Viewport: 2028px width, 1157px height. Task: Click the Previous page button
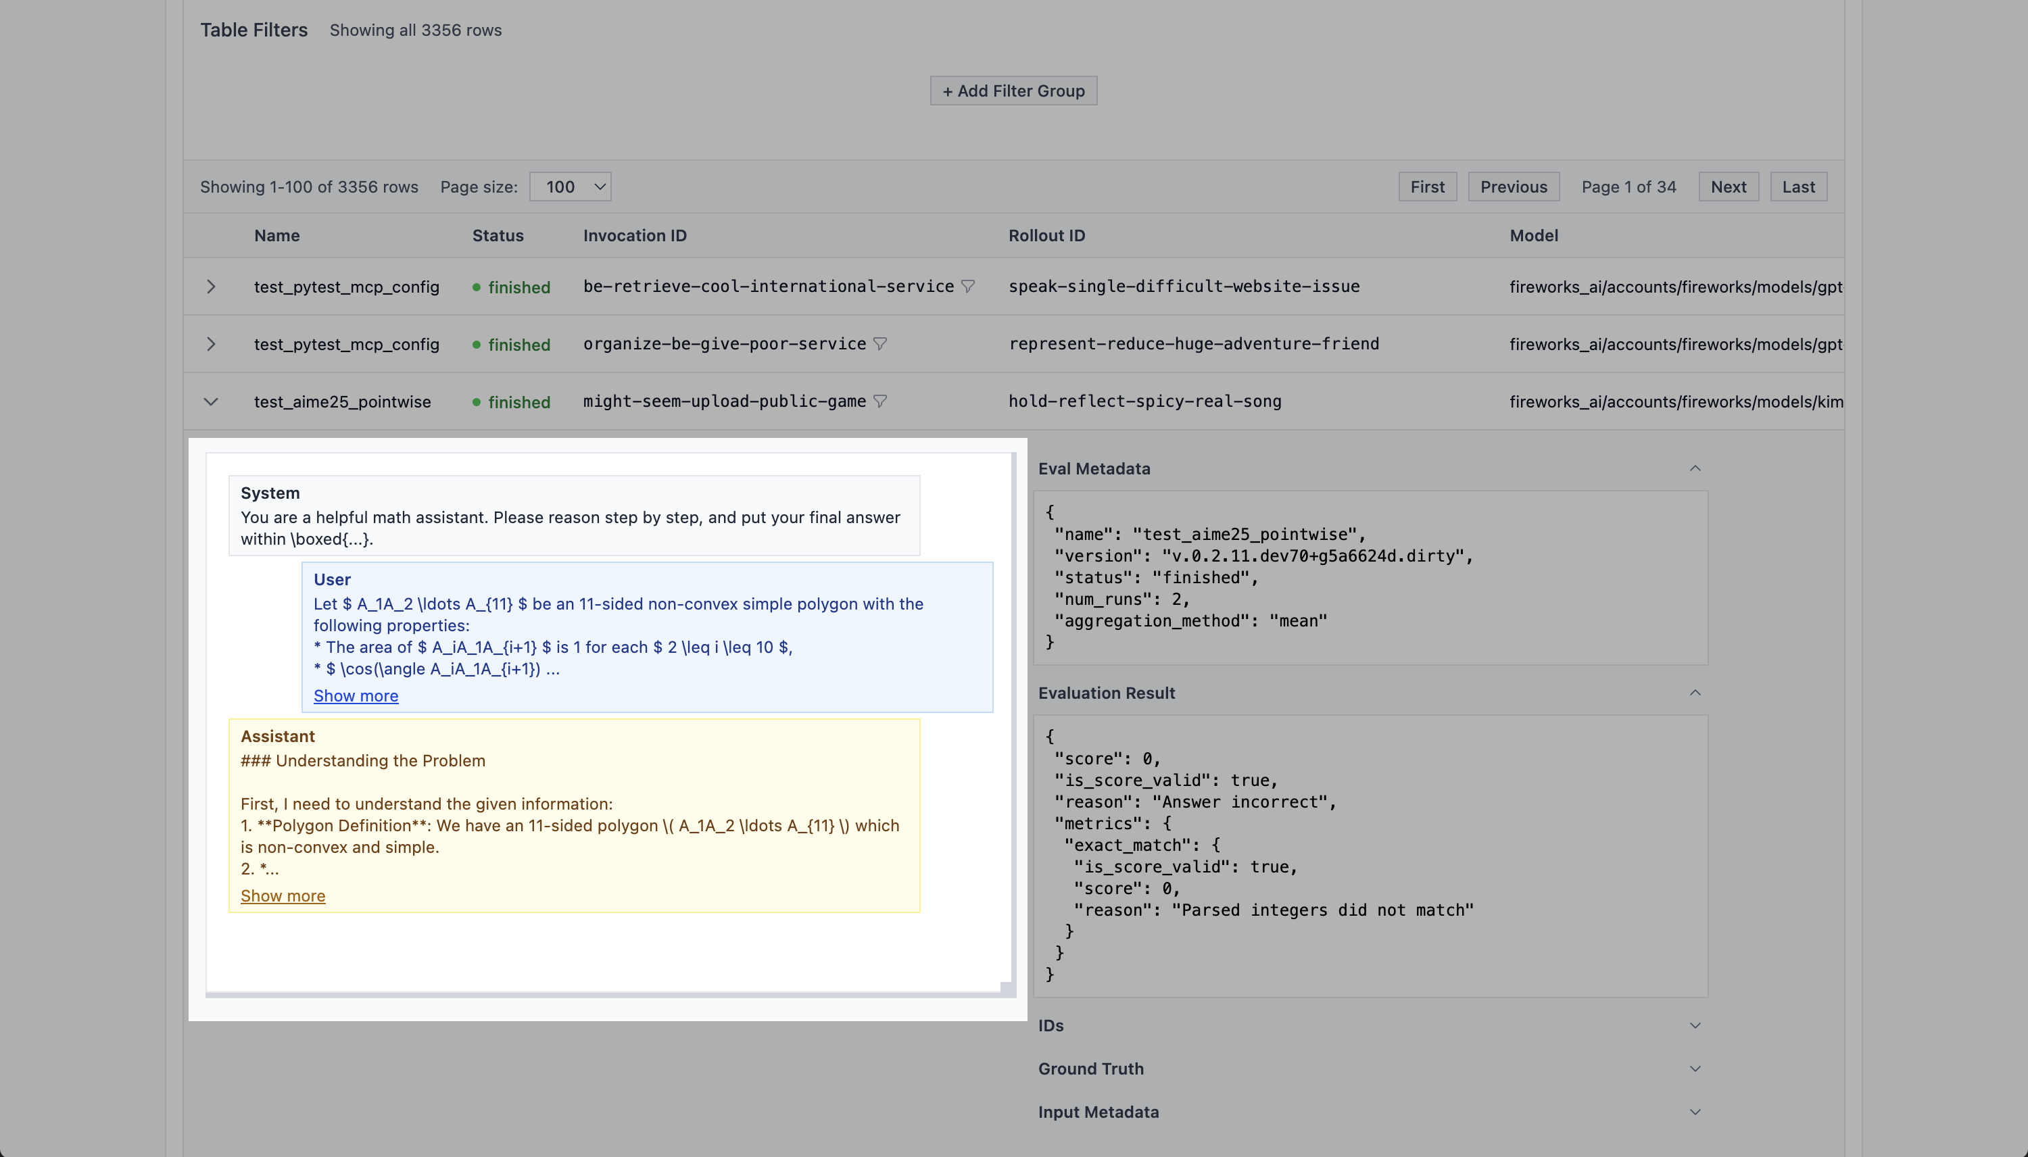(x=1513, y=187)
